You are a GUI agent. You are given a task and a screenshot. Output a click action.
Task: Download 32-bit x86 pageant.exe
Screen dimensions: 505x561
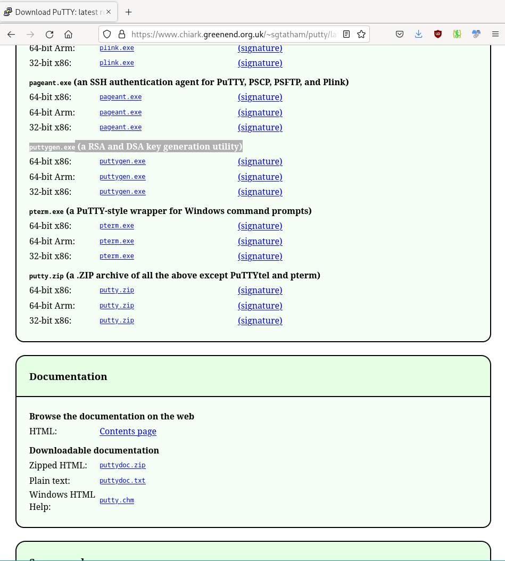click(120, 127)
